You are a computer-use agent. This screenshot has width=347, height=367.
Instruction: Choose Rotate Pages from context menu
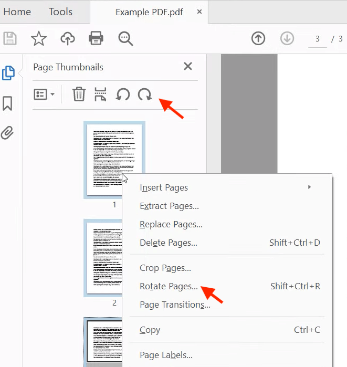tap(169, 287)
